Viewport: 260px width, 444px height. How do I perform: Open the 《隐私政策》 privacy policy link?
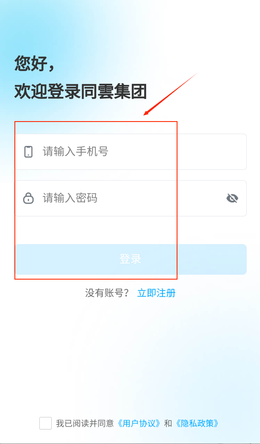pyautogui.click(x=197, y=423)
